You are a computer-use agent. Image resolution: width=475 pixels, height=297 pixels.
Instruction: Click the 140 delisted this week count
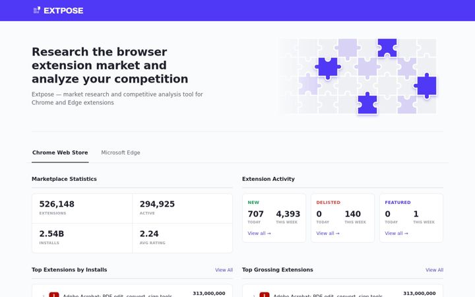[352, 214]
